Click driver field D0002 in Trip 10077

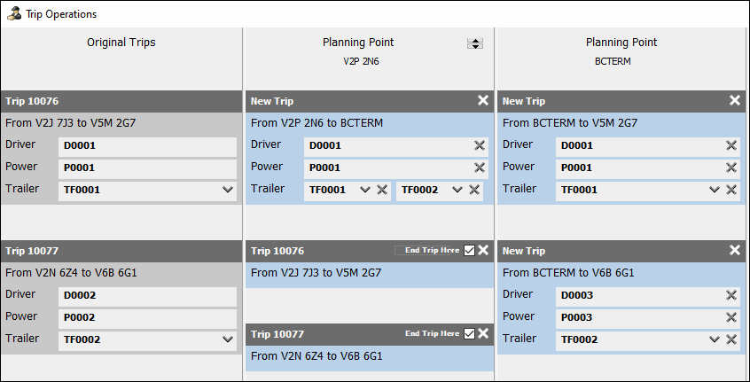(x=147, y=295)
